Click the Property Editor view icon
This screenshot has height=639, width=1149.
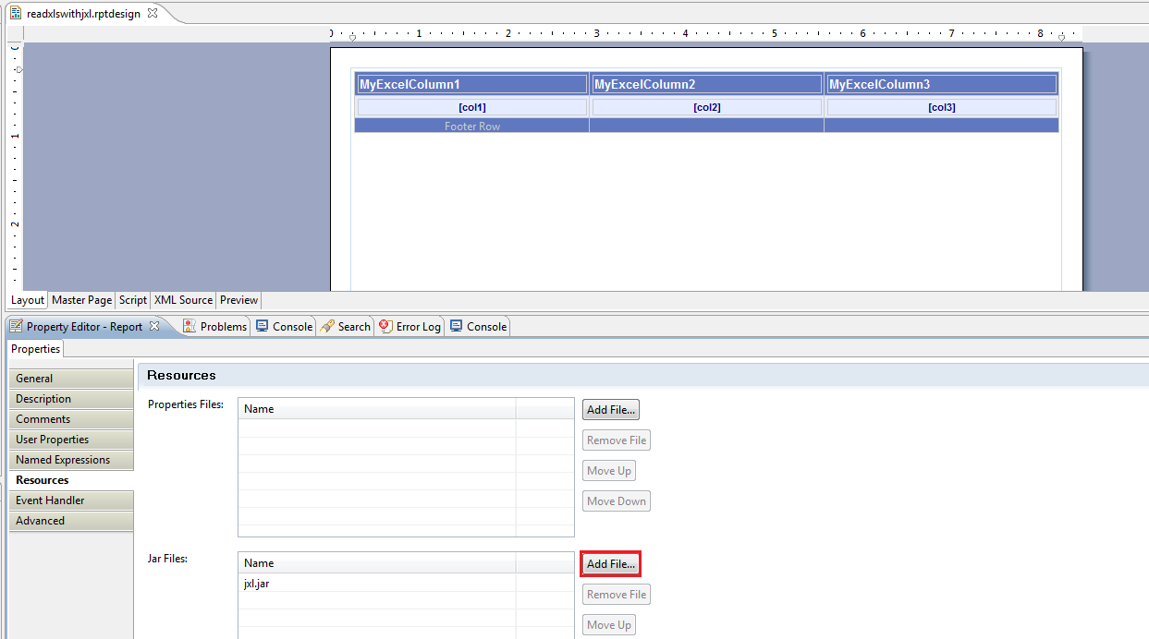16,326
